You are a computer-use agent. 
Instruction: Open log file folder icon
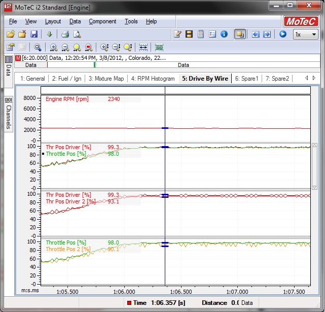(x=11, y=34)
